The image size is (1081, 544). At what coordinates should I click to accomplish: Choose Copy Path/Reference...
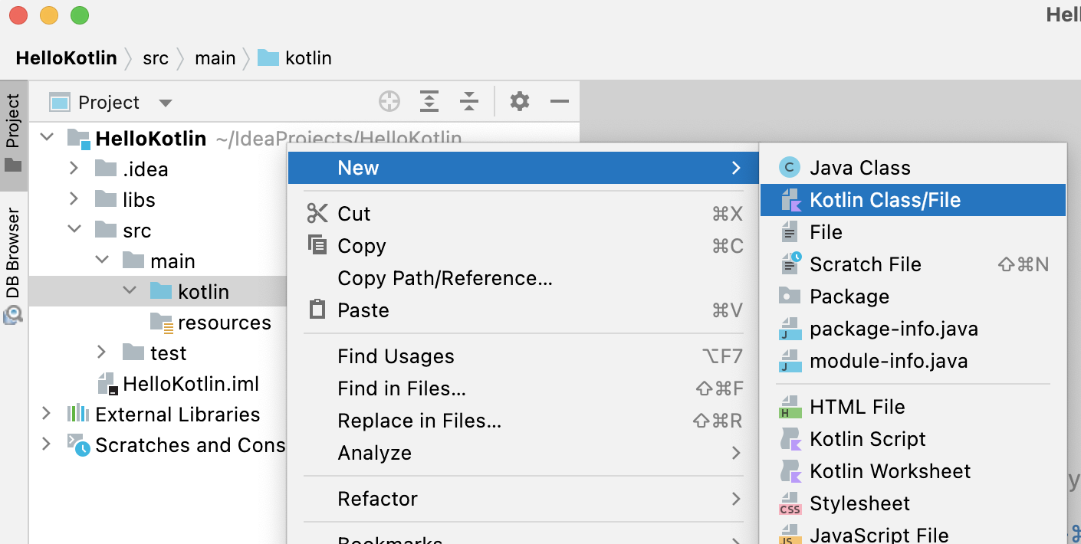[x=524, y=278]
